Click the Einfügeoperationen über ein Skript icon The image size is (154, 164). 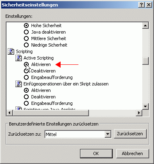pyautogui.click(x=19, y=84)
